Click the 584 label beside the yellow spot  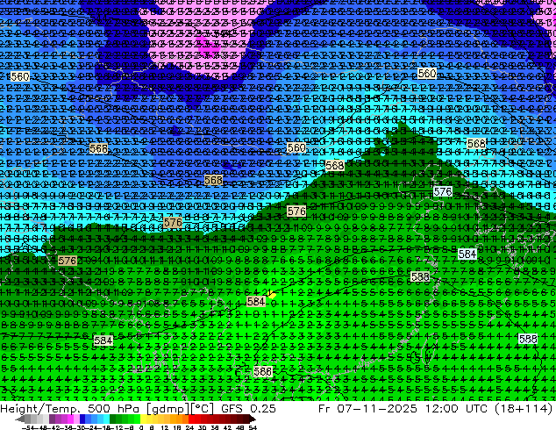pyautogui.click(x=256, y=302)
